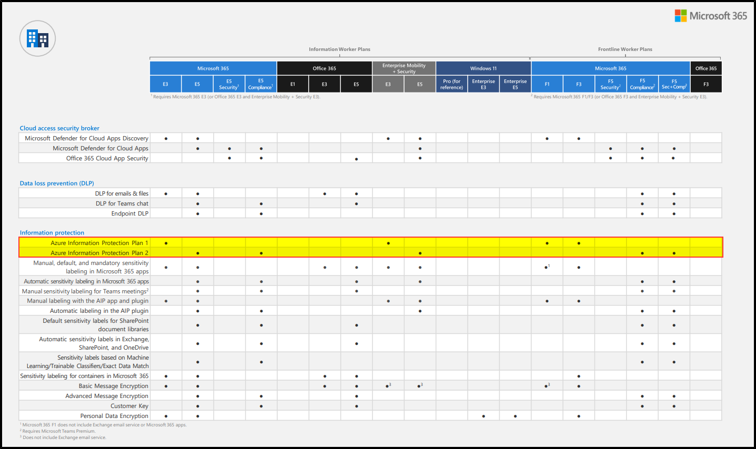Click the Windows 11 group header
Image resolution: width=756 pixels, height=449 pixels.
(x=483, y=68)
